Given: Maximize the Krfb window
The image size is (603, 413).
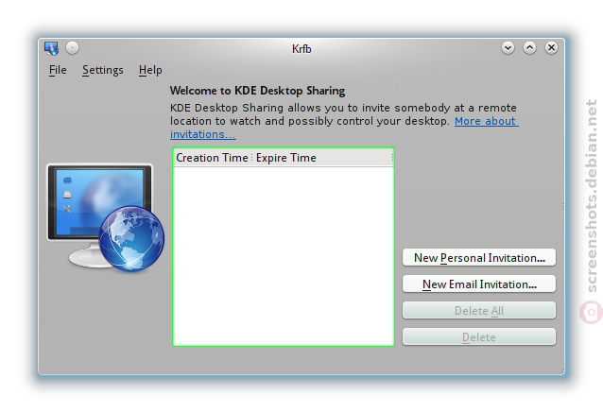Looking at the screenshot, I should (x=529, y=48).
